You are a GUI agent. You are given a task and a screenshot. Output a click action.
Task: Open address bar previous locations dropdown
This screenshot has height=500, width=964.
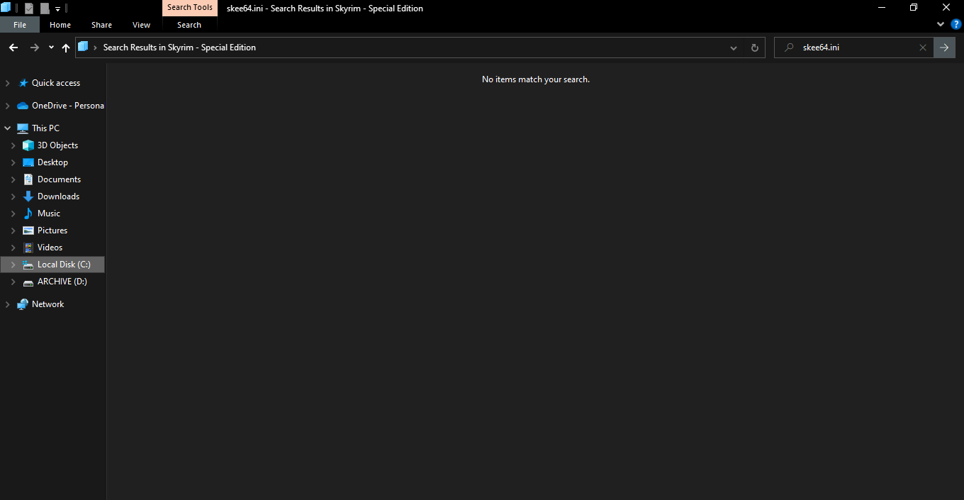(x=734, y=48)
